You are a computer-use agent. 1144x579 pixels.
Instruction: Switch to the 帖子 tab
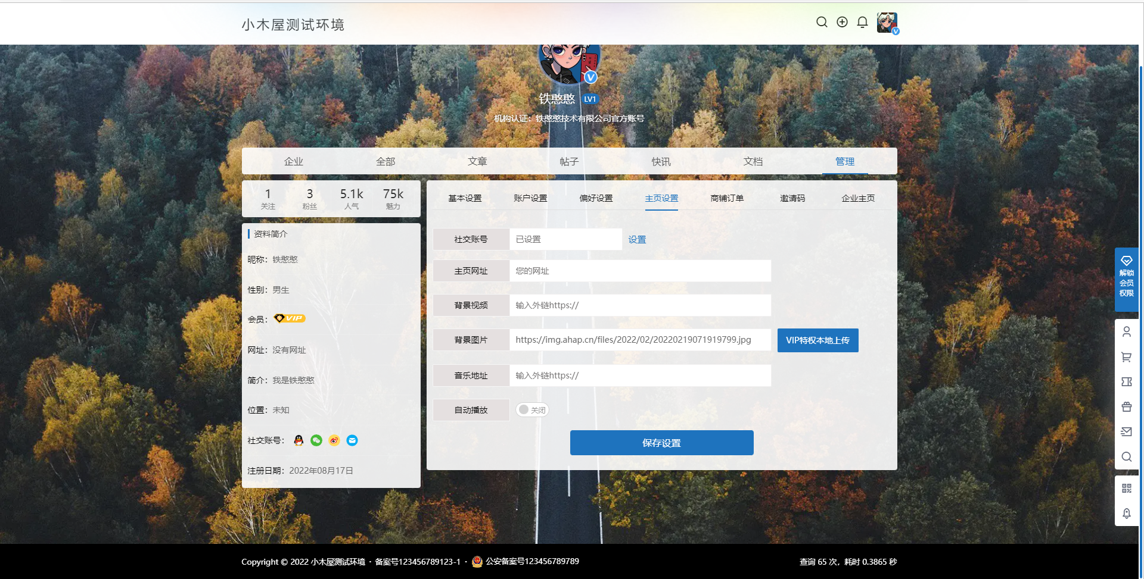tap(569, 161)
